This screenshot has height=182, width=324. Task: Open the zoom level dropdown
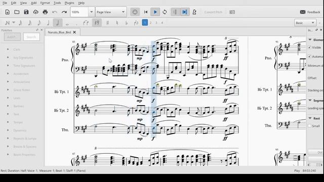click(x=92, y=12)
